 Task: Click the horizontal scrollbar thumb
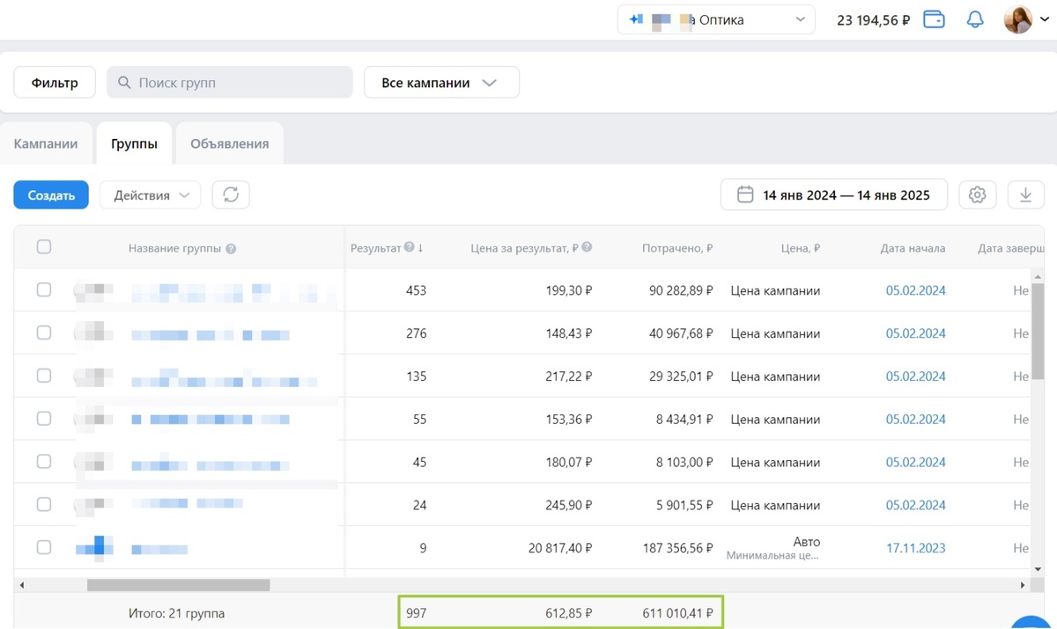click(x=179, y=585)
